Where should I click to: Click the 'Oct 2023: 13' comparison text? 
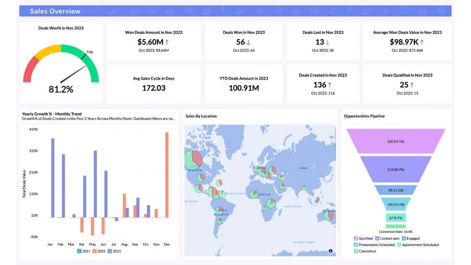(x=407, y=93)
